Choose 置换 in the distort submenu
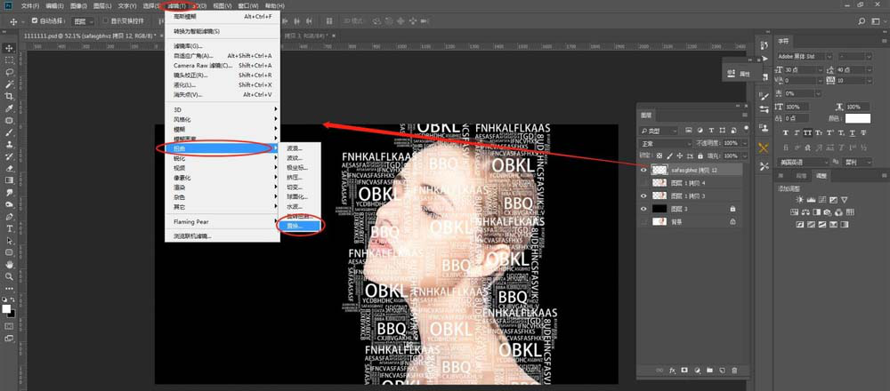The image size is (890, 391). click(x=295, y=227)
